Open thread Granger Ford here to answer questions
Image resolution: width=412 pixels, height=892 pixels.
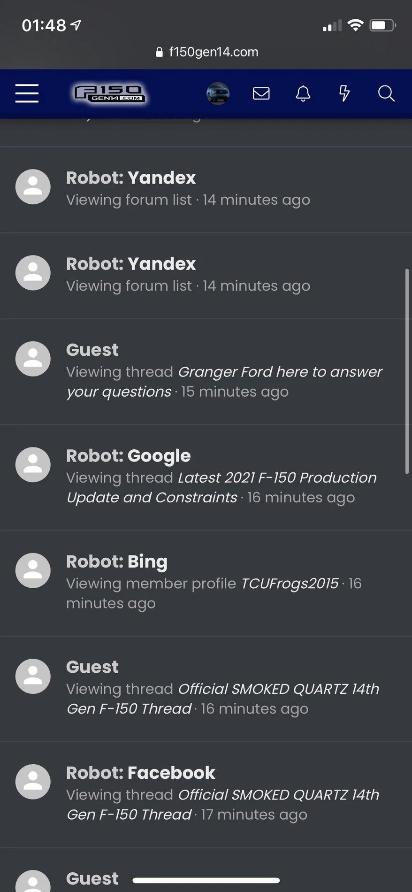click(280, 372)
